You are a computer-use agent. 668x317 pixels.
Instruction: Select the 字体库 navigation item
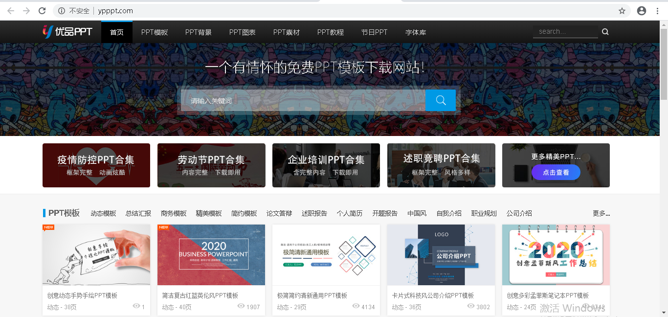coord(415,32)
